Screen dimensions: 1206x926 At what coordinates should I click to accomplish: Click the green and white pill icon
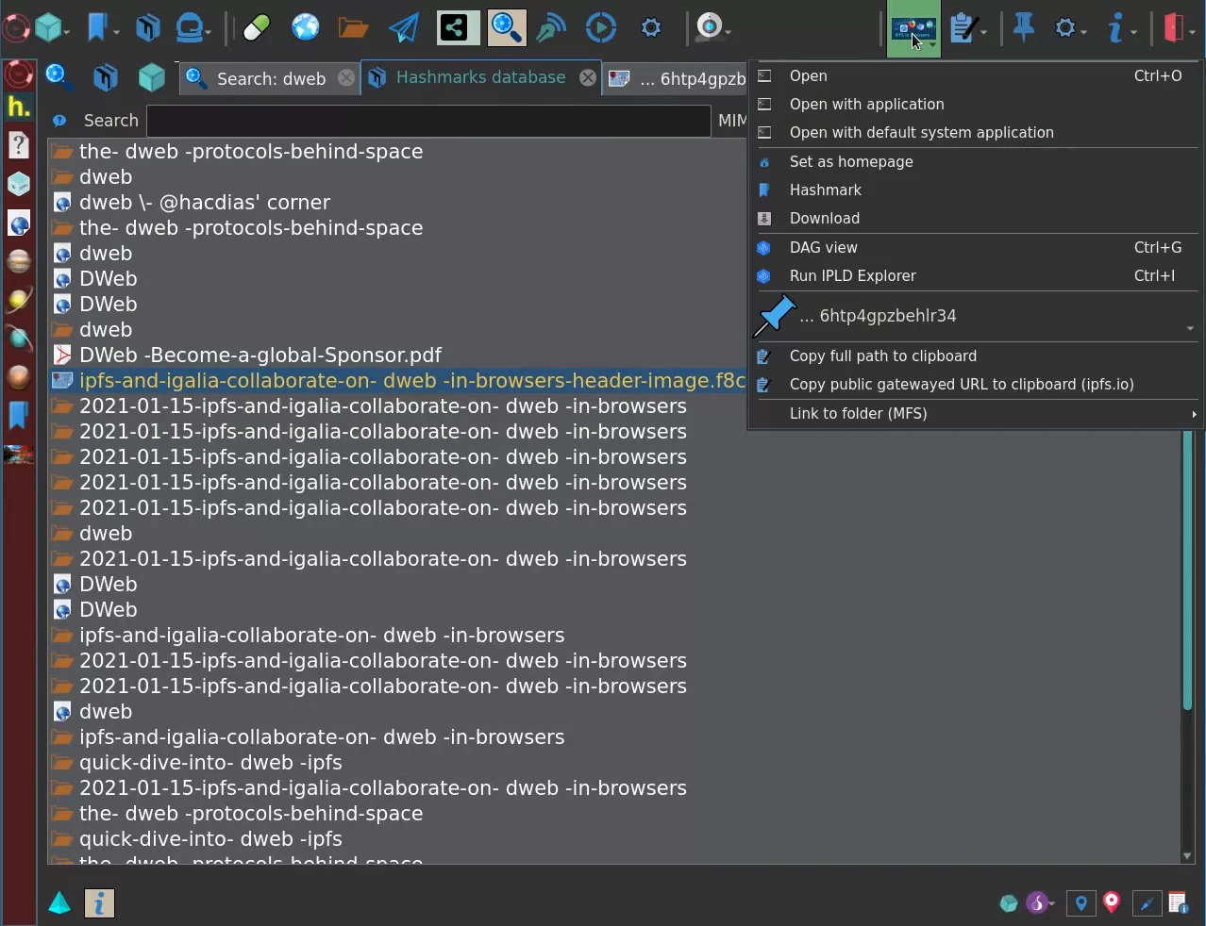[x=256, y=28]
